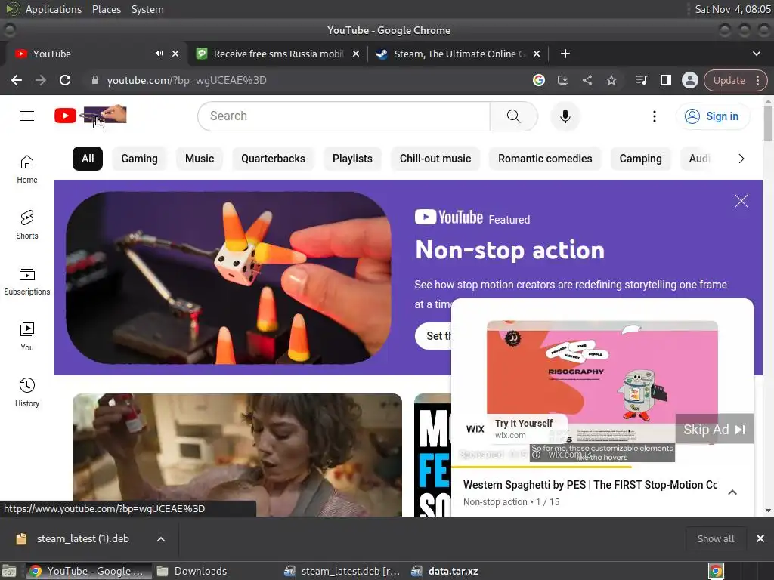774x580 pixels.
Task: Open Chrome Update menu
Action: (735, 80)
